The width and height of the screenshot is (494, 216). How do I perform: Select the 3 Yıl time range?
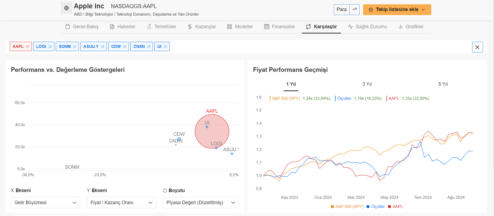coord(367,84)
